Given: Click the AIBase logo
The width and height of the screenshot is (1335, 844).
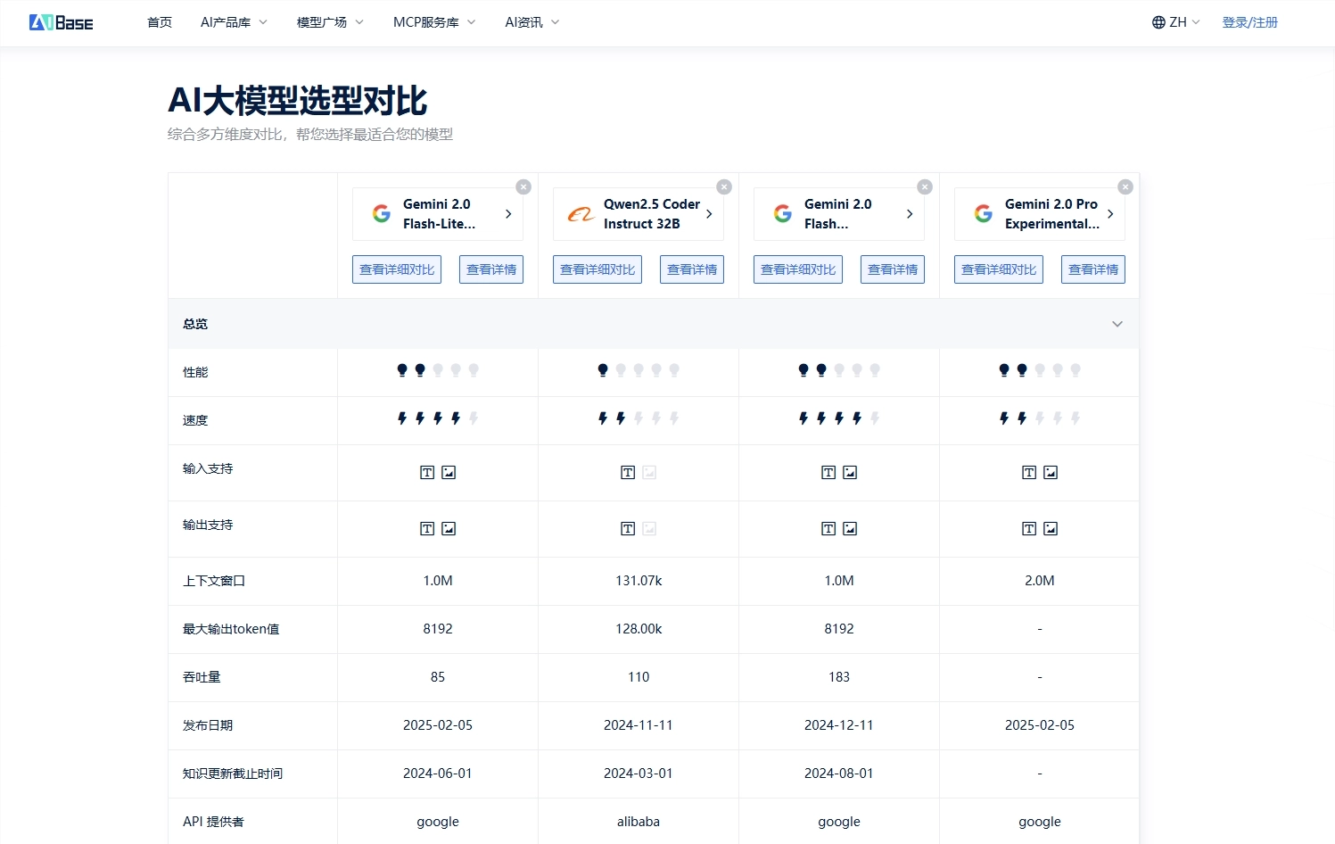Looking at the screenshot, I should 61,22.
